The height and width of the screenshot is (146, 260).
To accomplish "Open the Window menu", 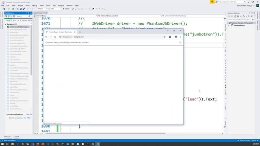I will point(69,5).
